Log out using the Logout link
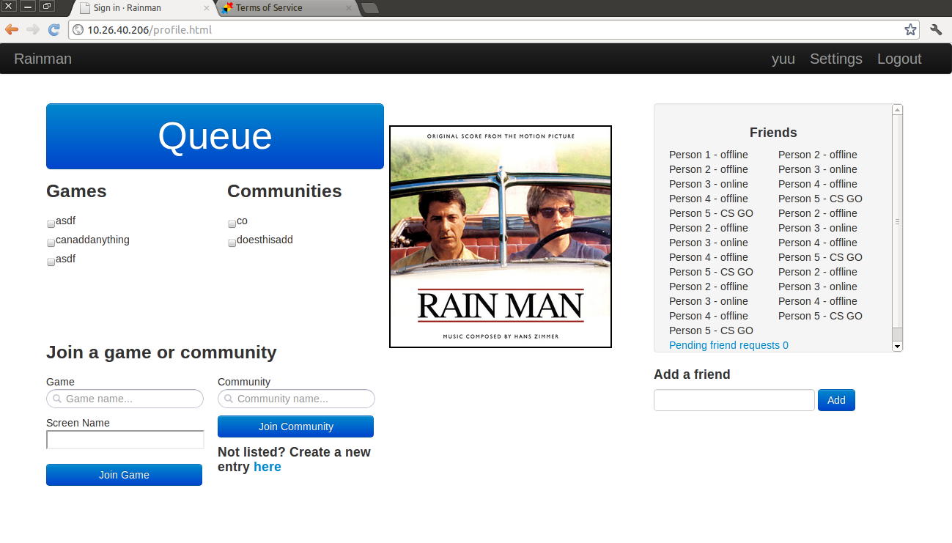952x543 pixels. (899, 59)
